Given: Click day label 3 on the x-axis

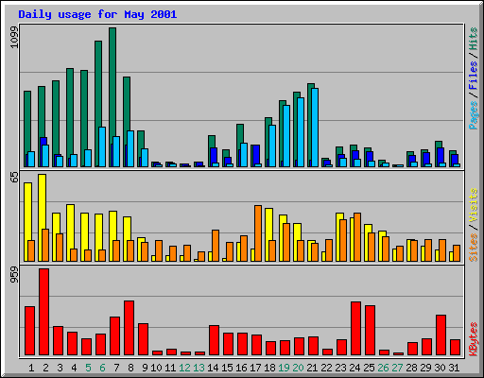Looking at the screenshot, I should [x=60, y=368].
